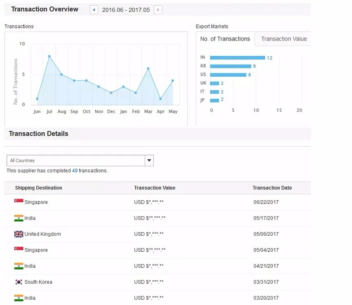This screenshot has width=352, height=305.
Task: Click the March data point on chart
Action: click(148, 68)
